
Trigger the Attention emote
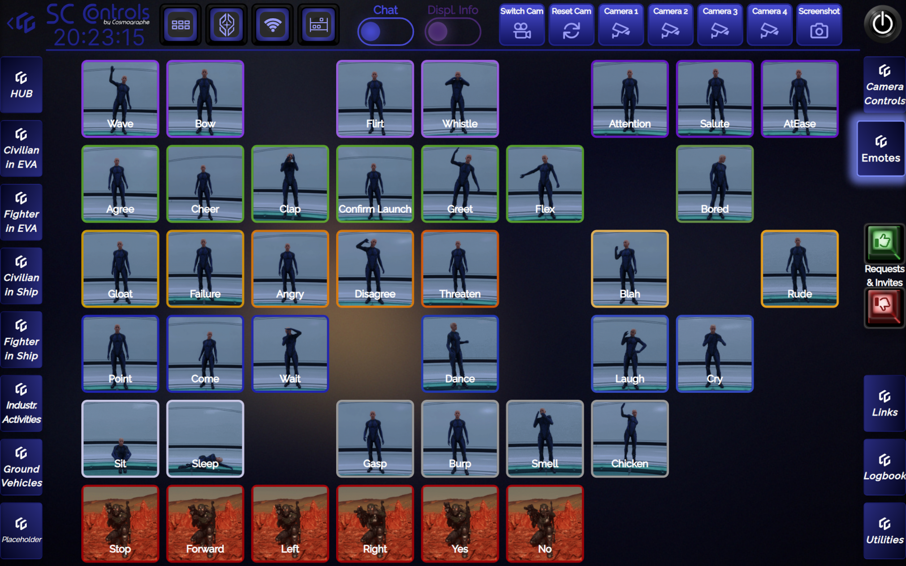click(630, 99)
